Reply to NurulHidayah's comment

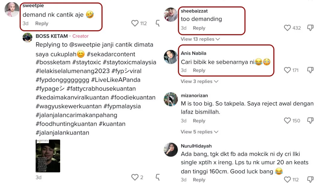(x=199, y=180)
